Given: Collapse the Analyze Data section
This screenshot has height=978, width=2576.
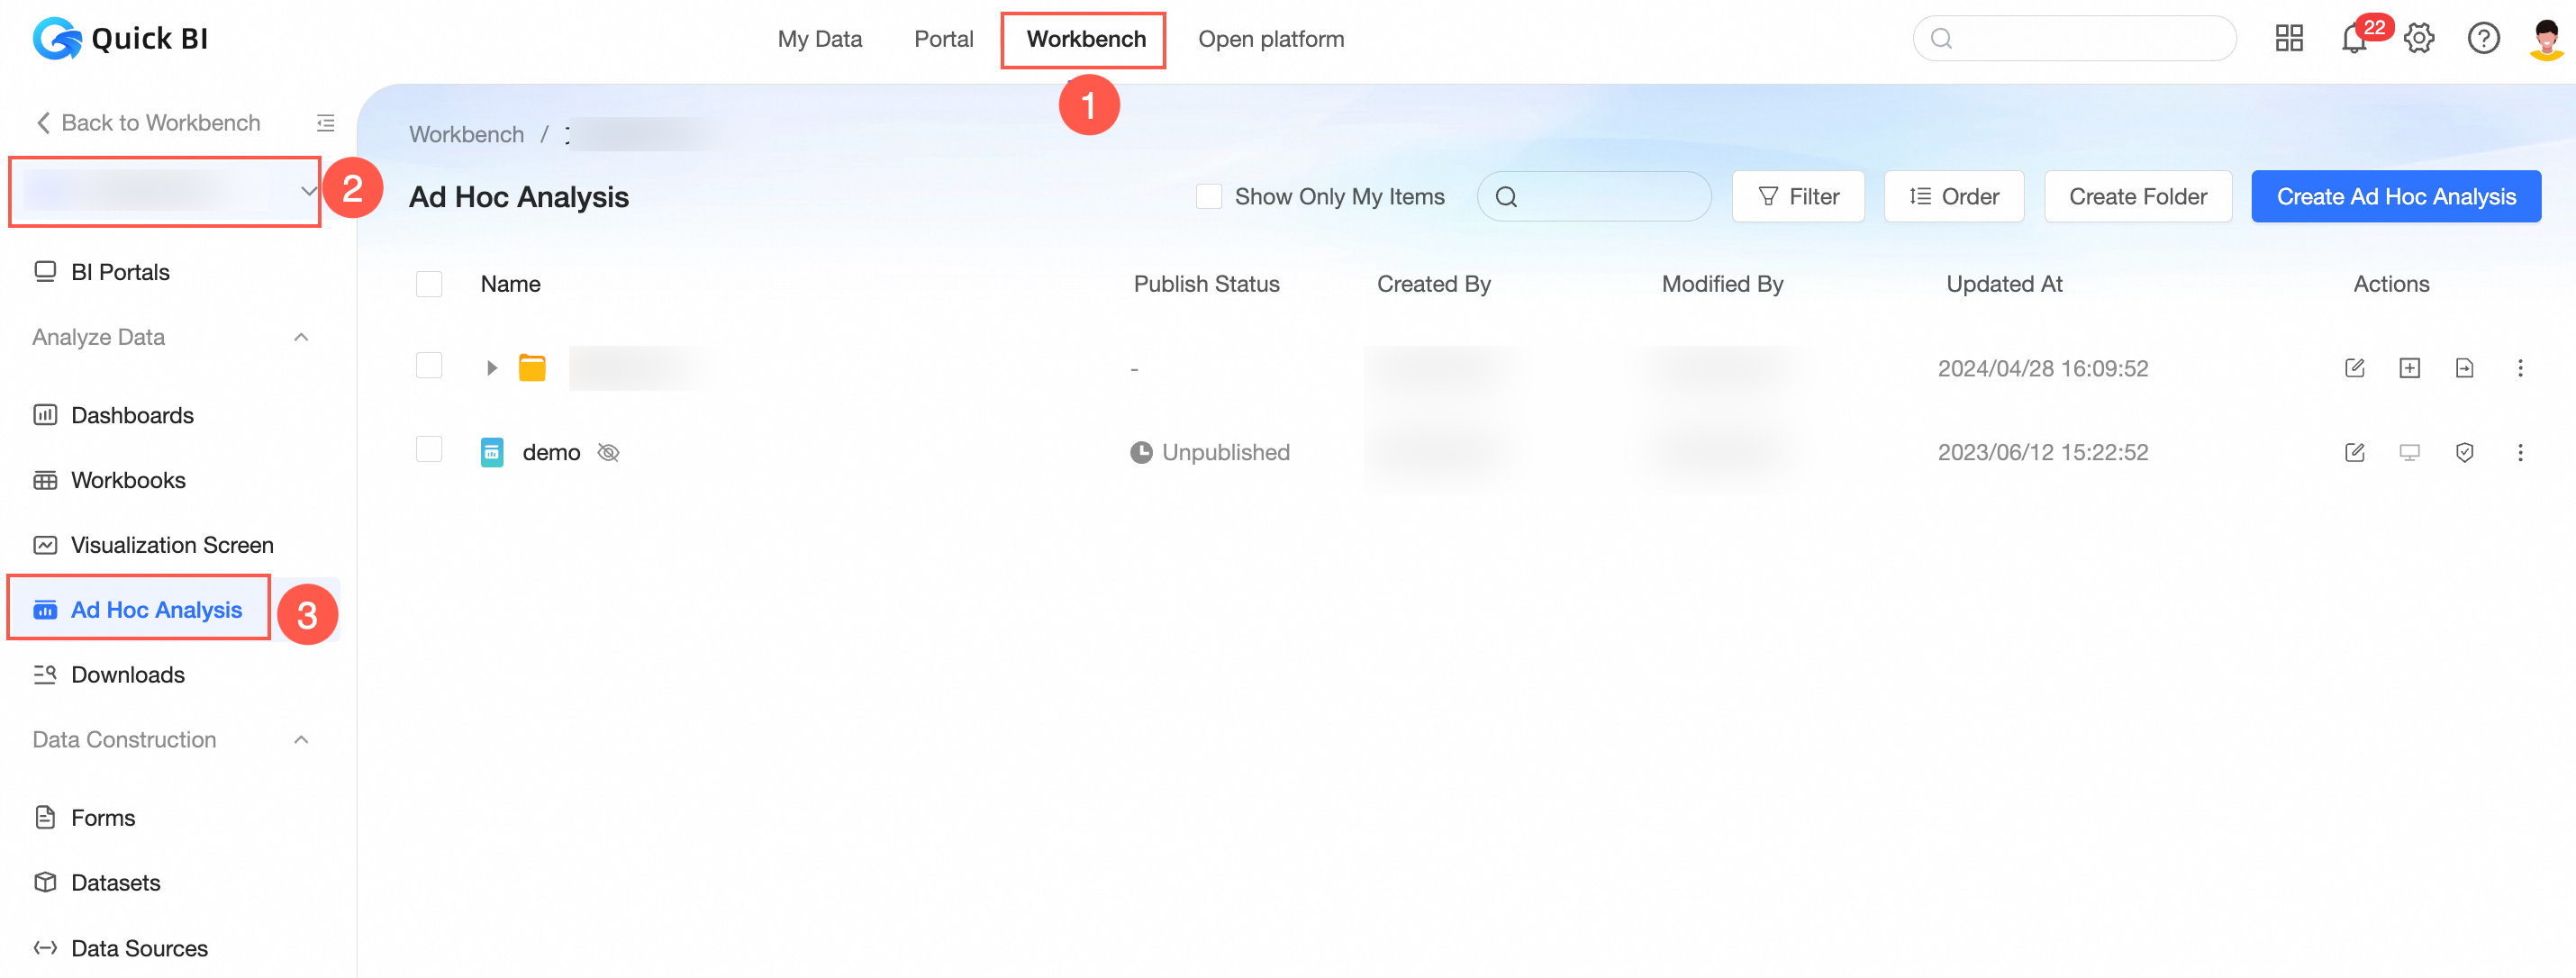Looking at the screenshot, I should [x=301, y=337].
